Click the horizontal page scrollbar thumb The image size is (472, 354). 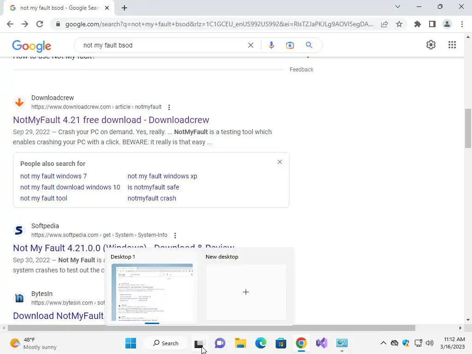211,328
